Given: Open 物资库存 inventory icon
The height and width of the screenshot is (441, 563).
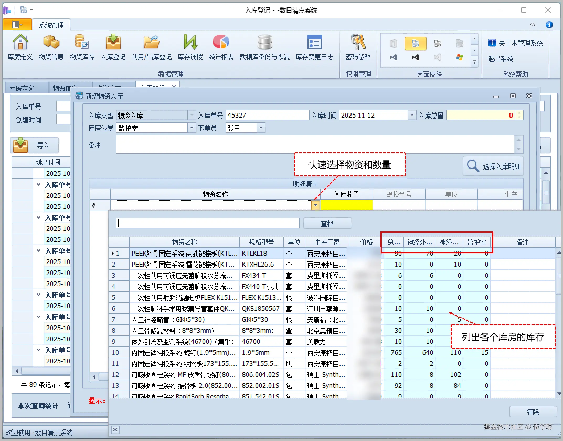Looking at the screenshot, I should point(82,43).
